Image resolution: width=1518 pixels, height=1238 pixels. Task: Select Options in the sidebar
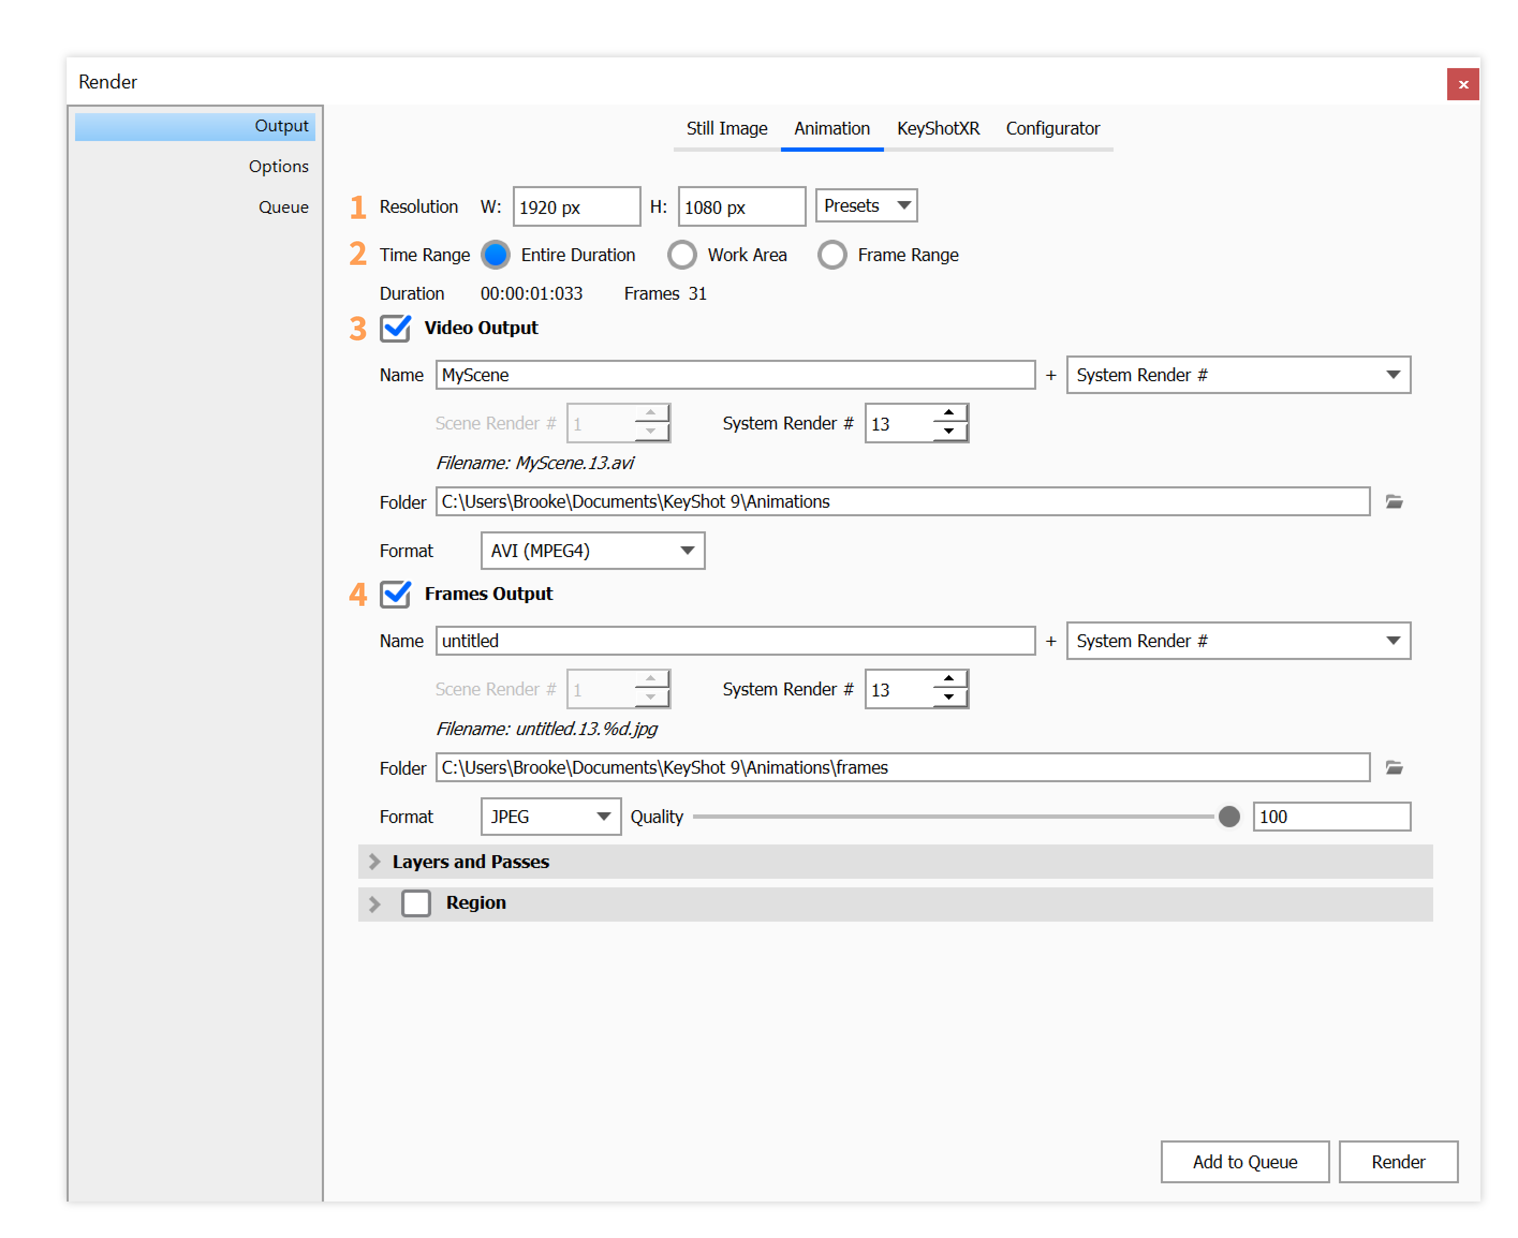(279, 166)
